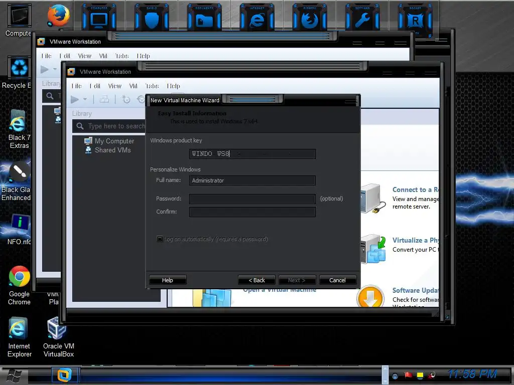Click the Confirm password field

click(x=252, y=212)
